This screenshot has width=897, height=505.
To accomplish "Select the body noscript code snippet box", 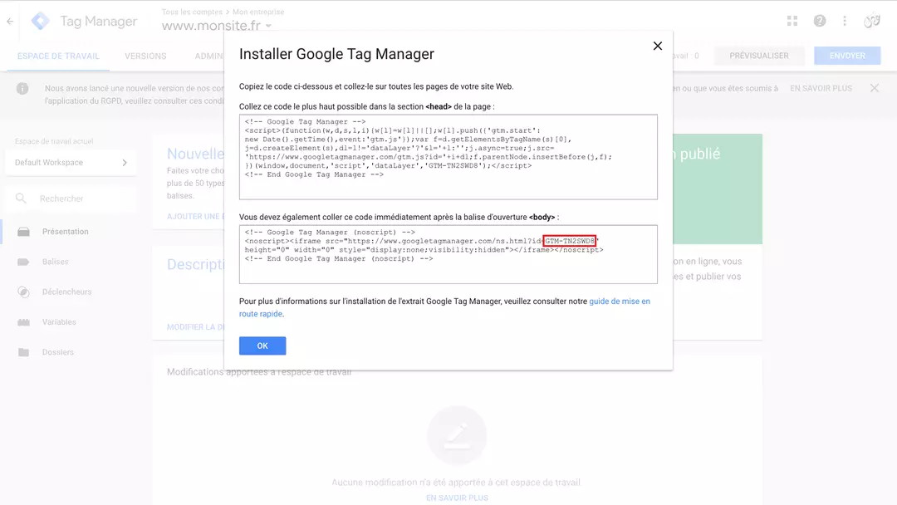I will [x=448, y=254].
